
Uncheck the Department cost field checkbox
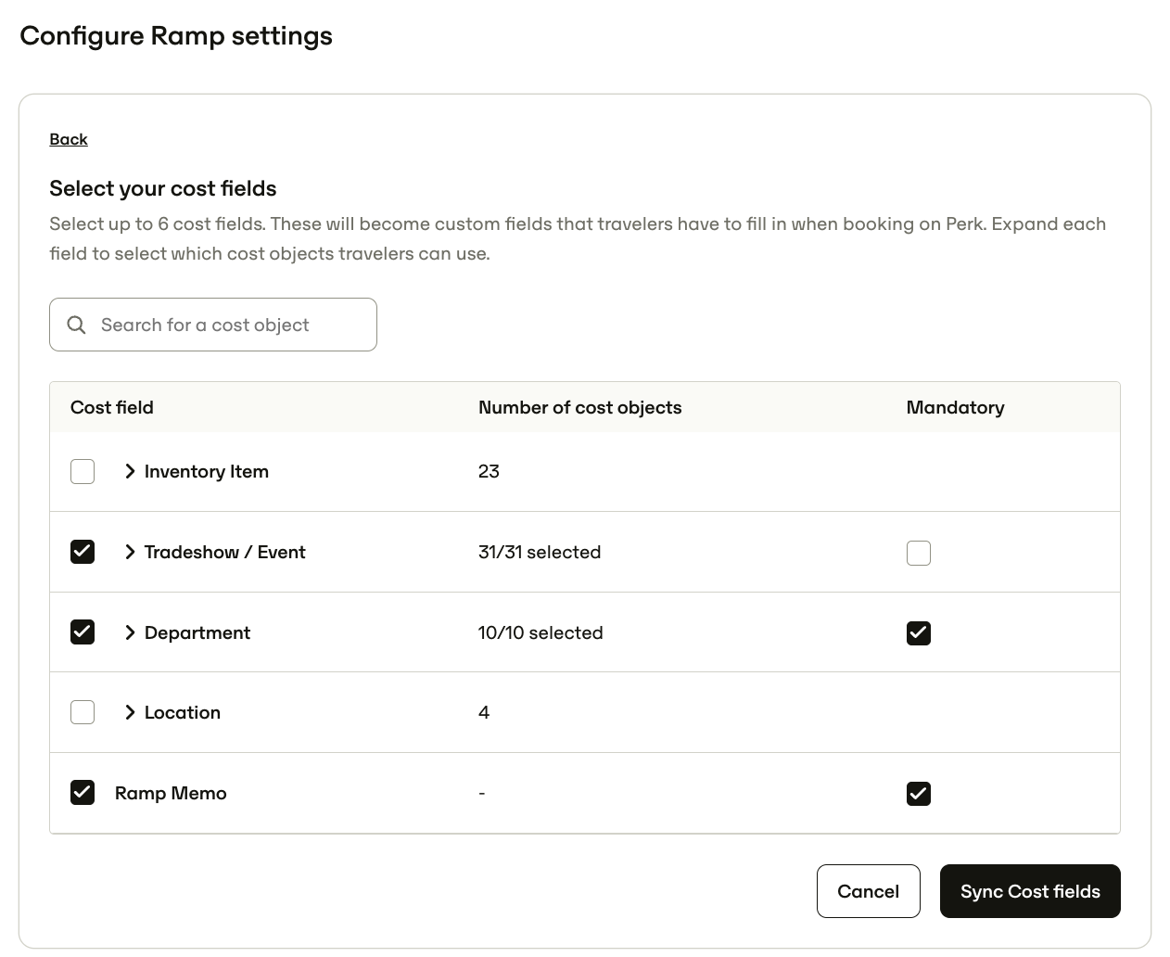click(83, 632)
